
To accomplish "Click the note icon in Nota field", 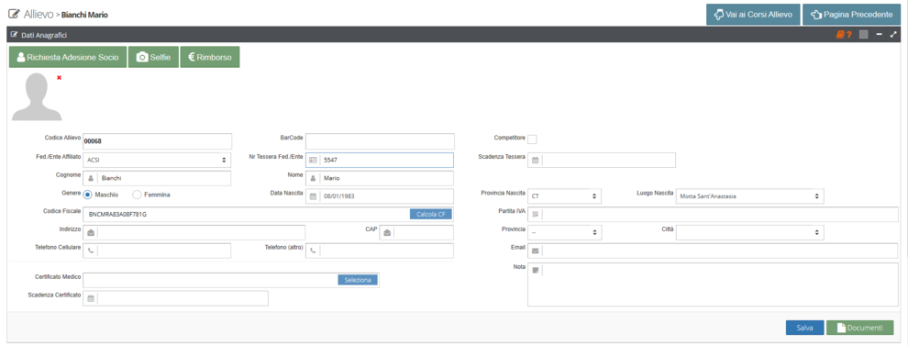I will [535, 270].
